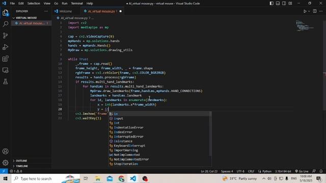
Task: Open the Extensions view
Action: point(6,58)
